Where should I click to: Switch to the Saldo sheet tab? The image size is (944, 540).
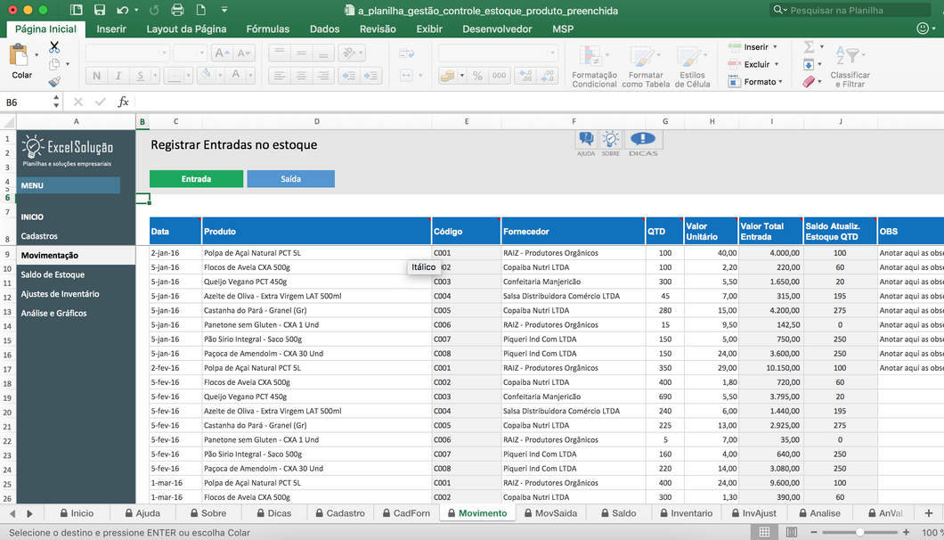(619, 513)
